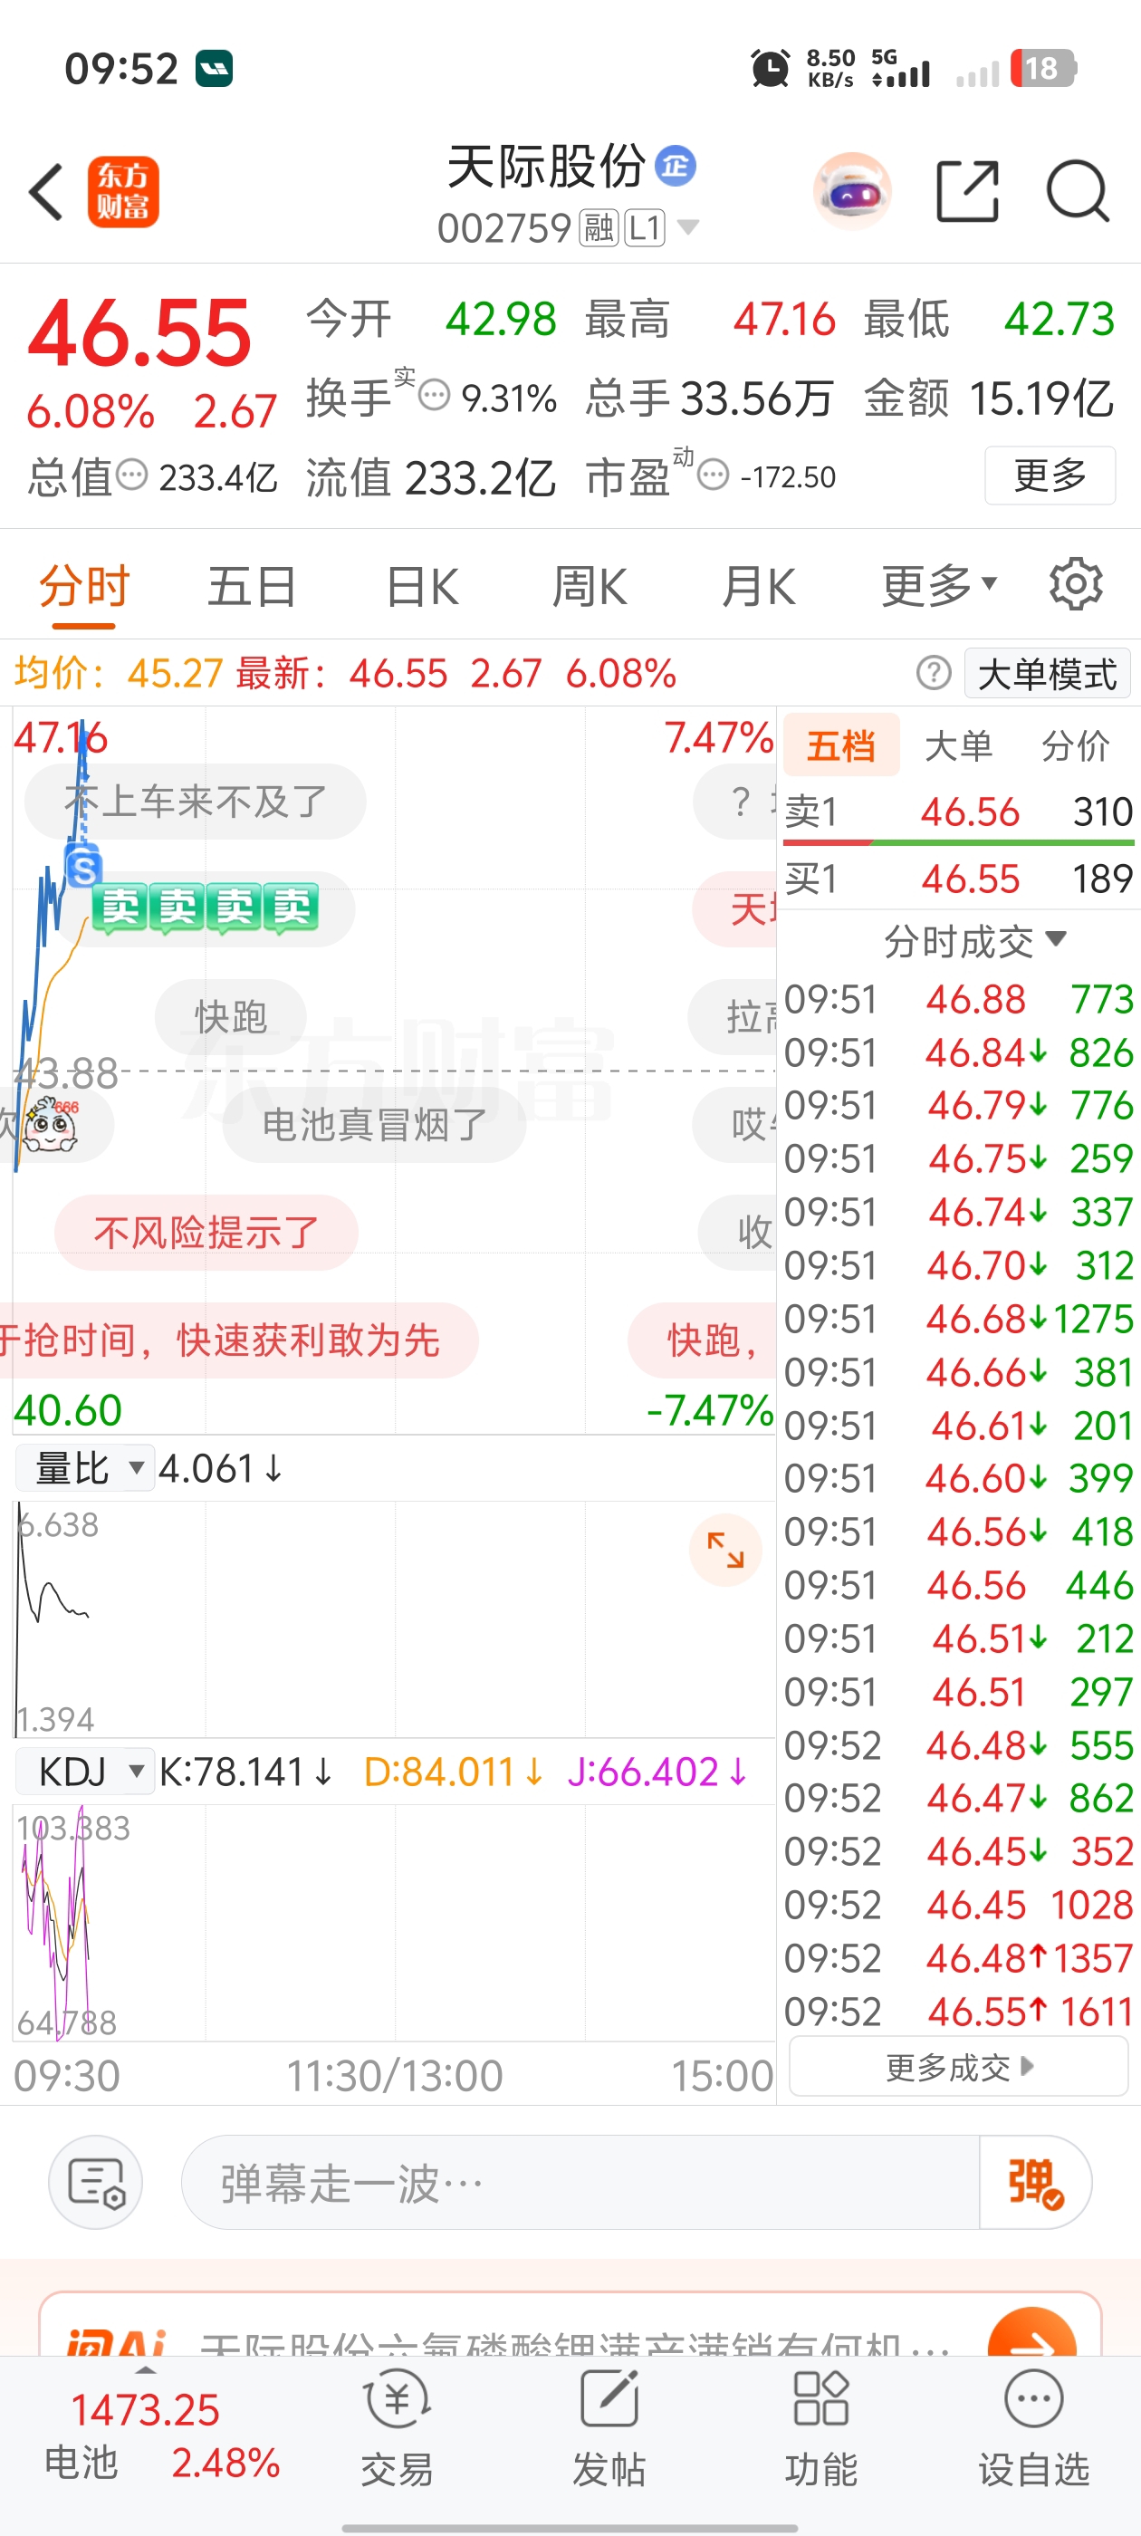Screen dimensions: 1141x2536
Task: Tap the back arrow icon
Action: [x=46, y=192]
